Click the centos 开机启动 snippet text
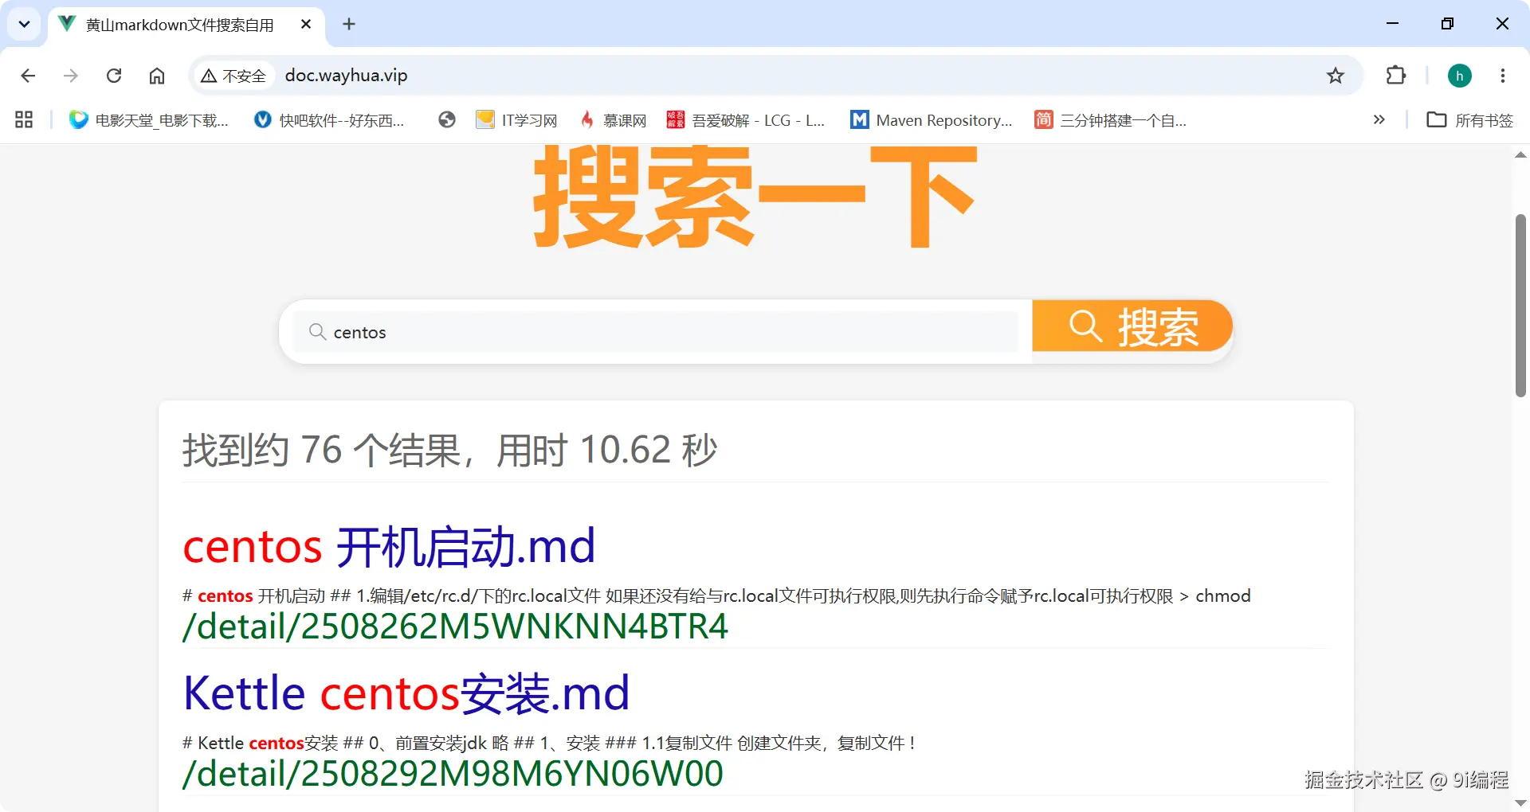Screen dimensions: 1530x812 click(716, 596)
